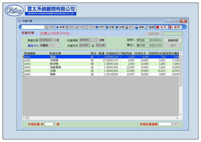Click the 財產名稱 column header

pos(69,53)
